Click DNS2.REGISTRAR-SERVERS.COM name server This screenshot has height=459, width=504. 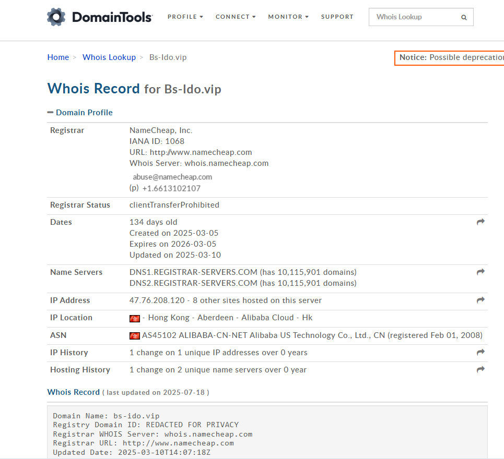tap(193, 283)
